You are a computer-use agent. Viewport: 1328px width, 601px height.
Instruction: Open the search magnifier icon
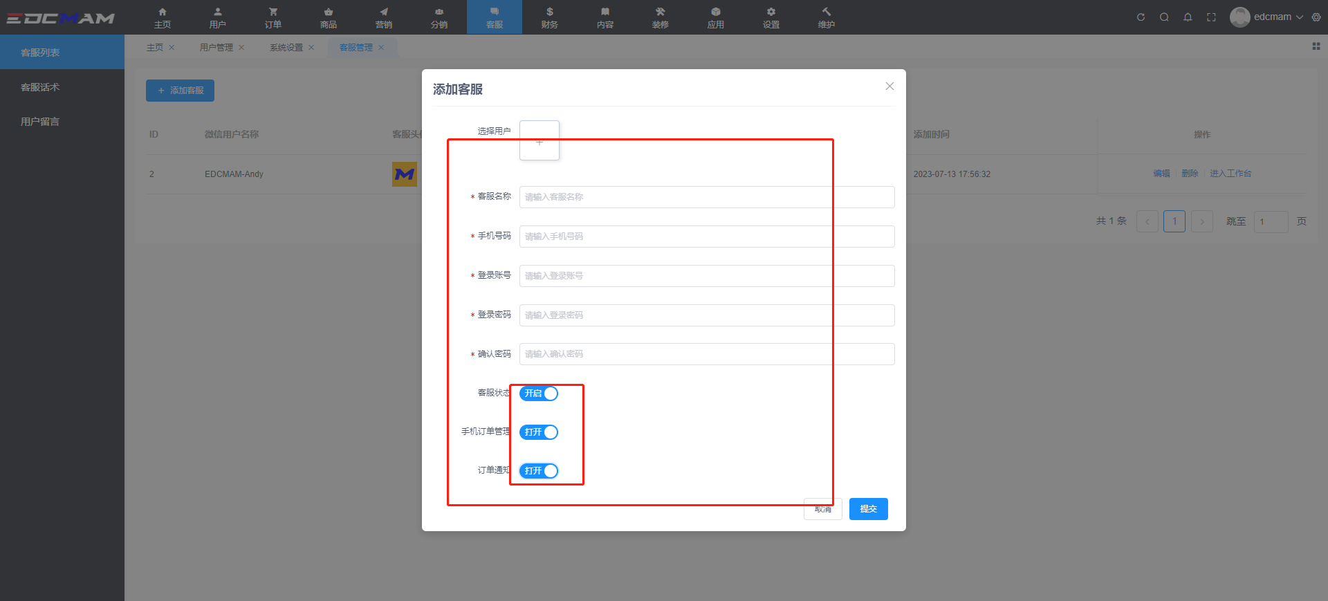pos(1164,17)
